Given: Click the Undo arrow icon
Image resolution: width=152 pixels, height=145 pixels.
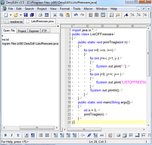Looking at the screenshot, I should 76,15.
